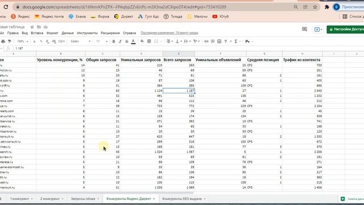Viewport: 364px width, 205px height.
Task: Open the last edit history link
Action: coord(169,33)
